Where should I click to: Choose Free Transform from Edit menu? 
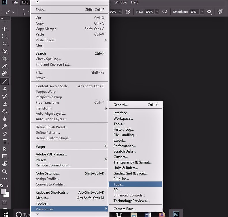(47, 103)
